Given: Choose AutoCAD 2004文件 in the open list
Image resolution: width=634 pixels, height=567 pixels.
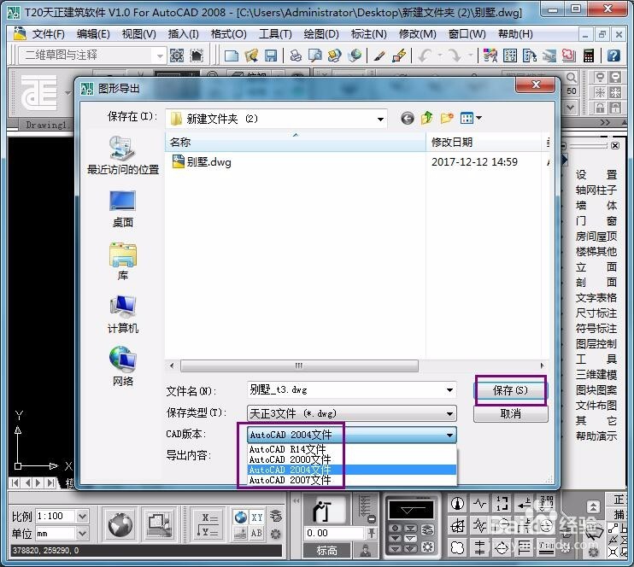Looking at the screenshot, I should (x=352, y=470).
